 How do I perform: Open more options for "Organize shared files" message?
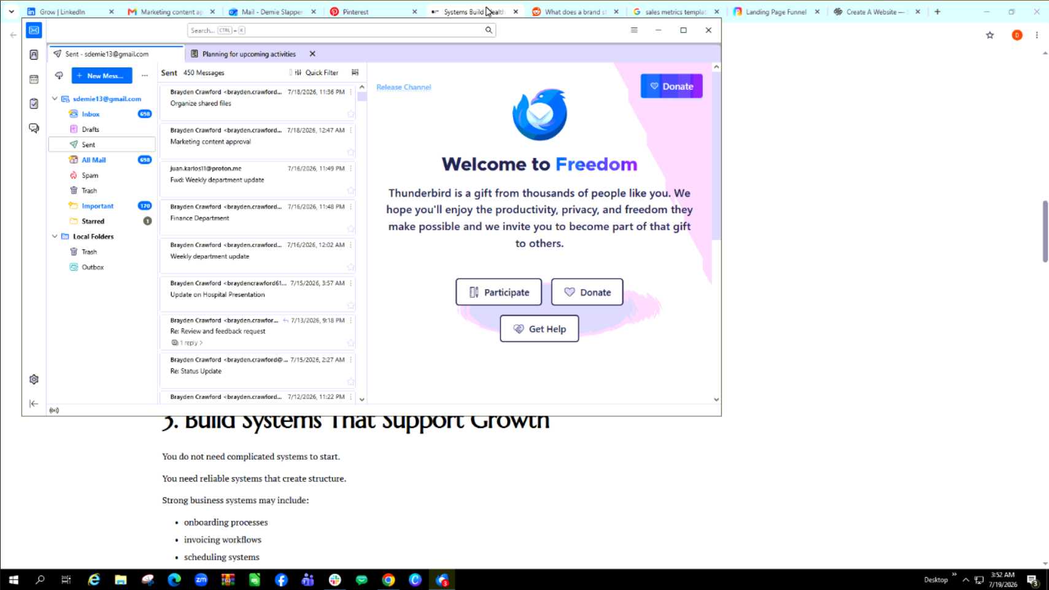coord(351,92)
